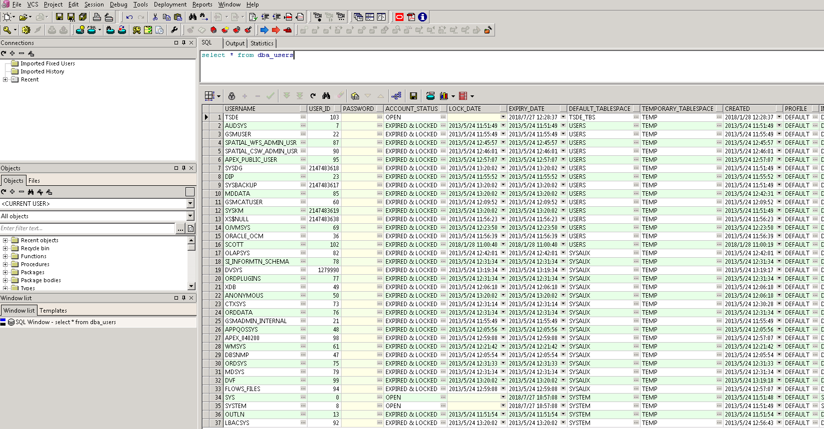This screenshot has width=824, height=429.
Task: Click the Execute gear icon
Action: [x=26, y=30]
